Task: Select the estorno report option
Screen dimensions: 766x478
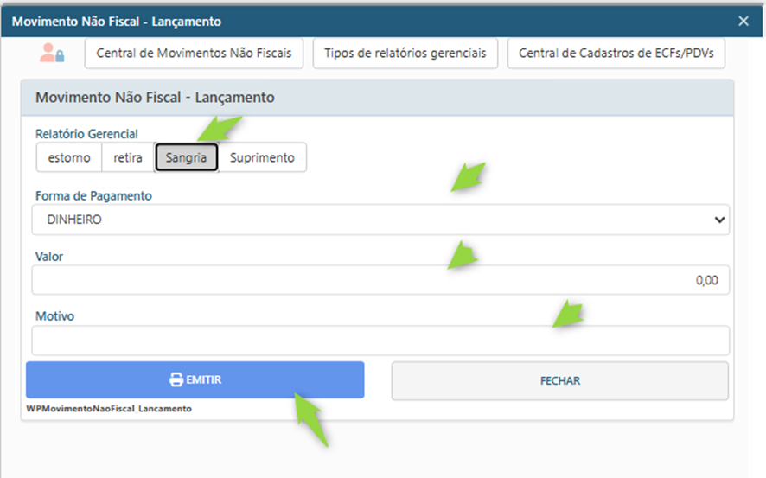Action: (69, 158)
